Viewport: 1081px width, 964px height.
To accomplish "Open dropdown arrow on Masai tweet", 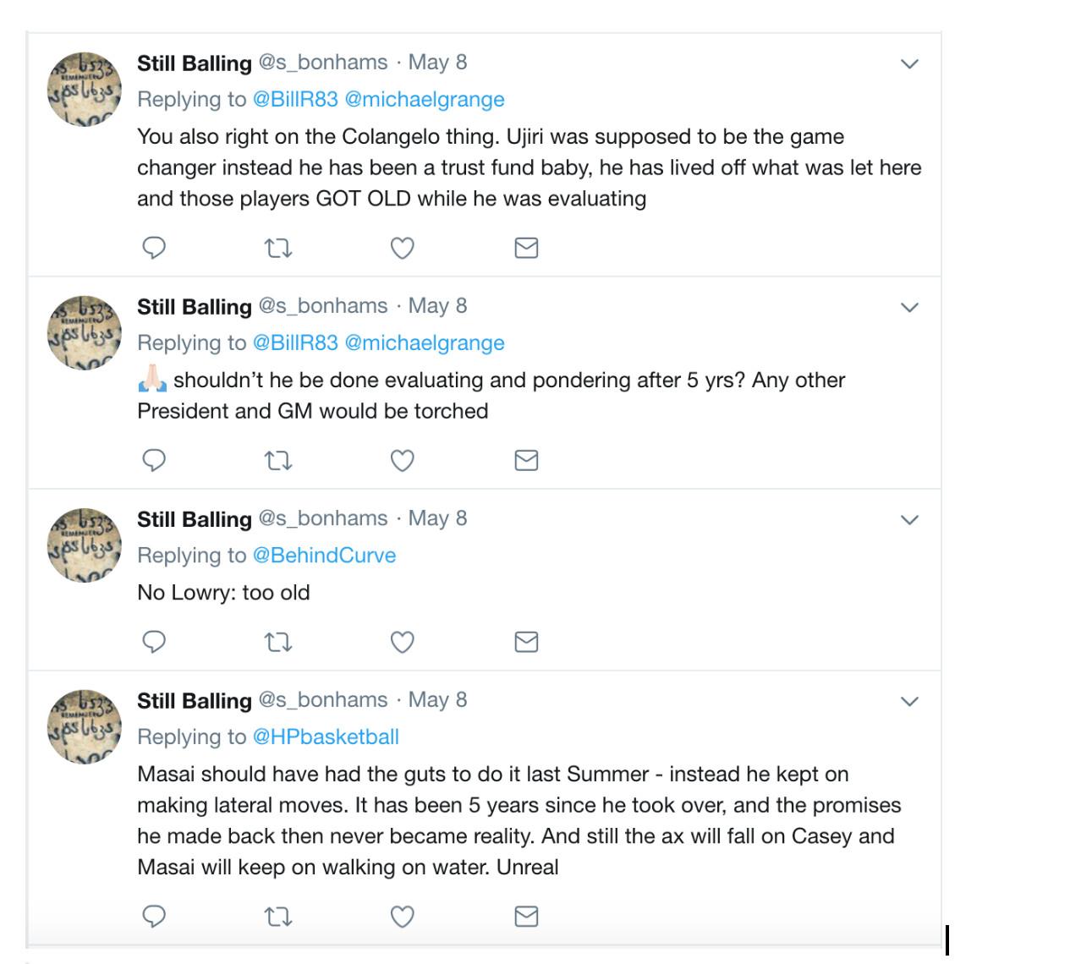I will (x=909, y=701).
